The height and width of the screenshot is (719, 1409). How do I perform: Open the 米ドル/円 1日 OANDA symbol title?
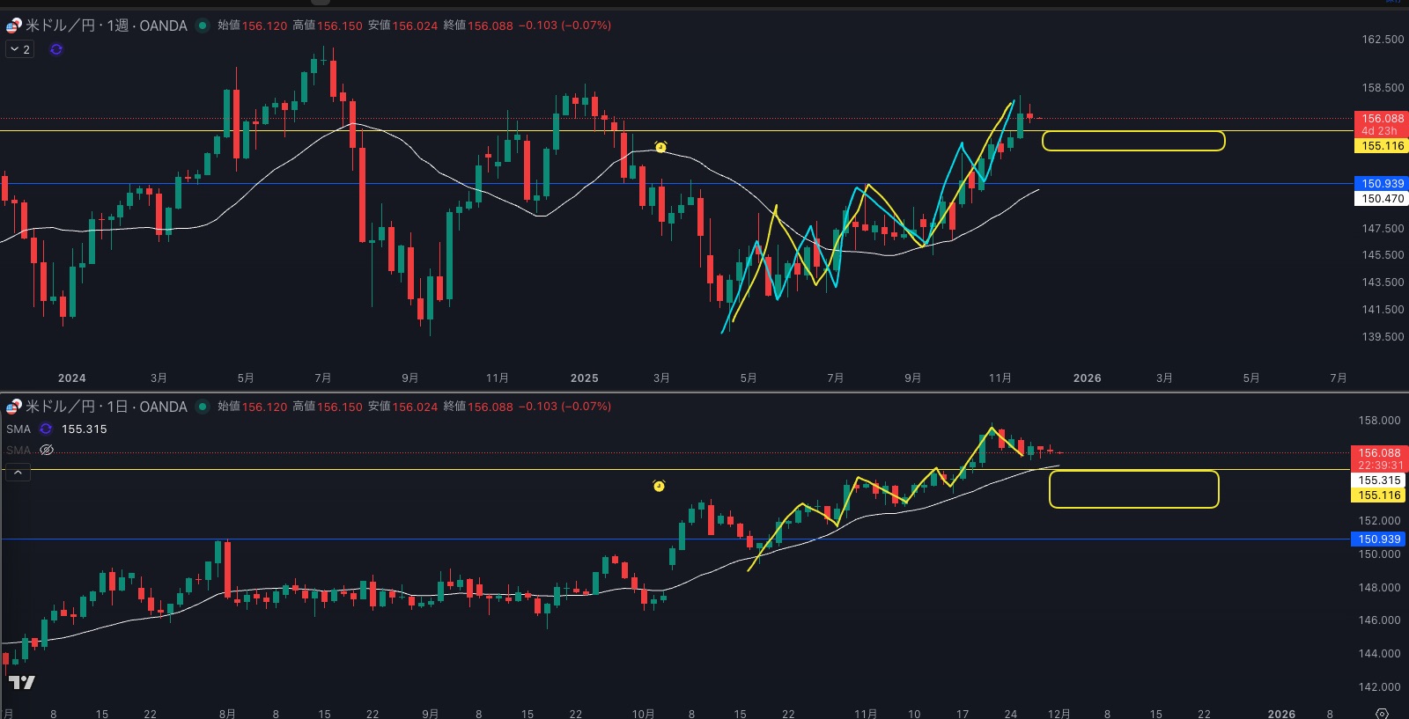click(106, 407)
